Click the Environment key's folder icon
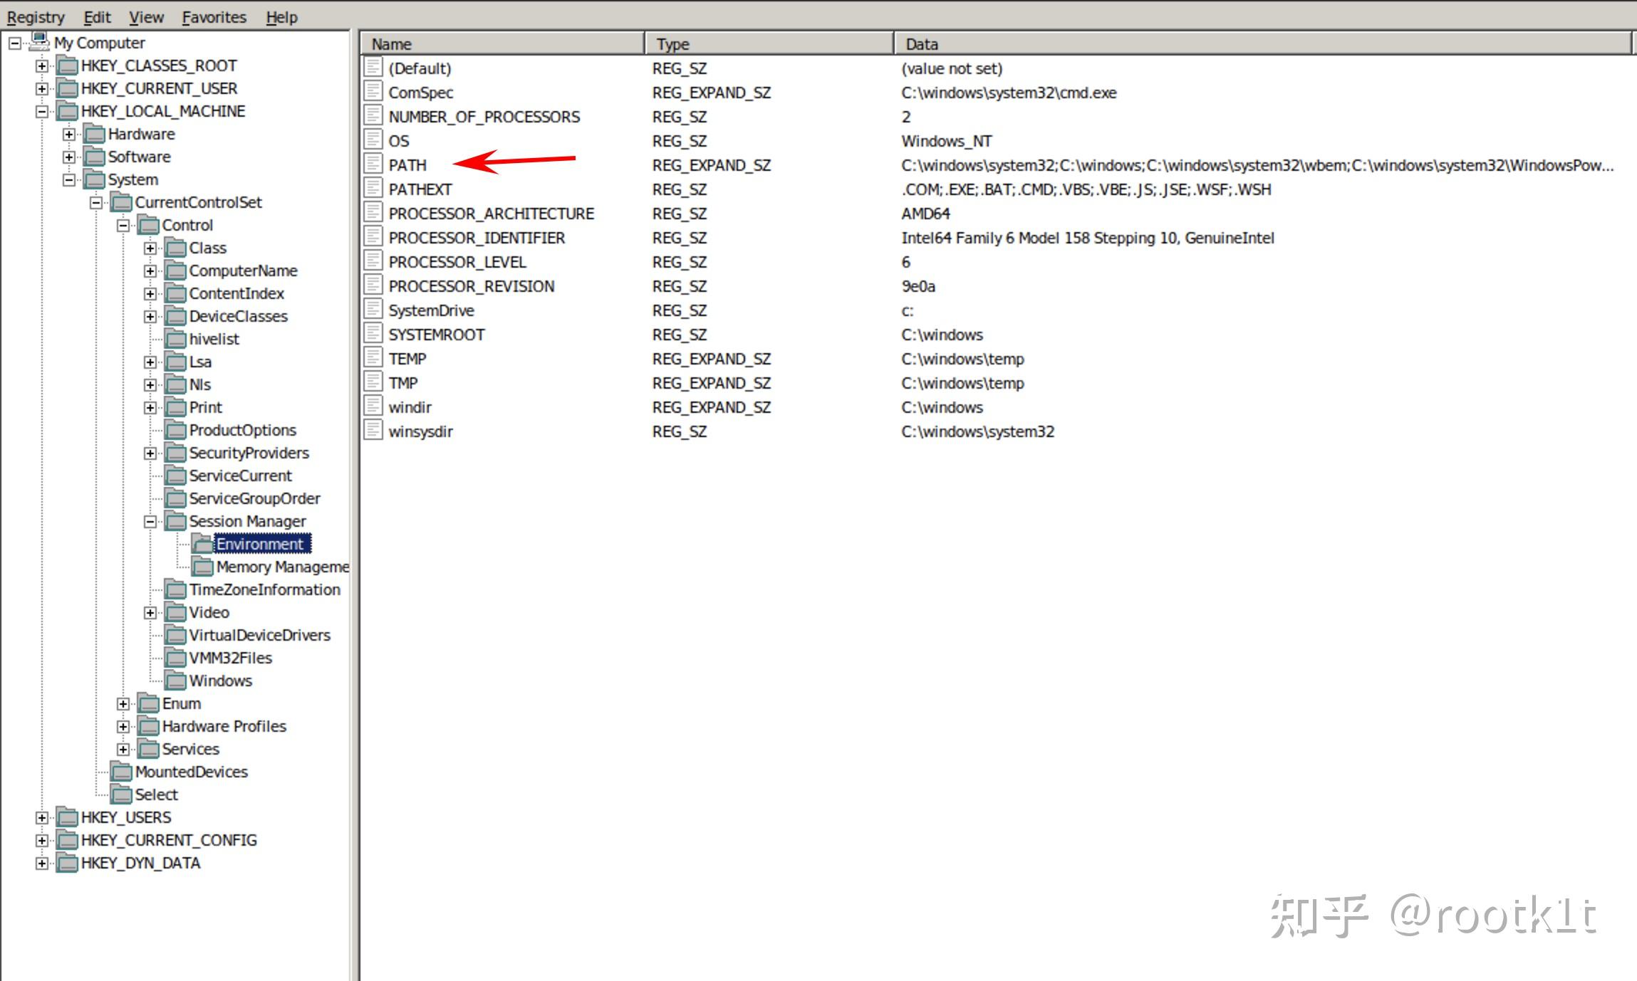1637x981 pixels. pyautogui.click(x=203, y=545)
